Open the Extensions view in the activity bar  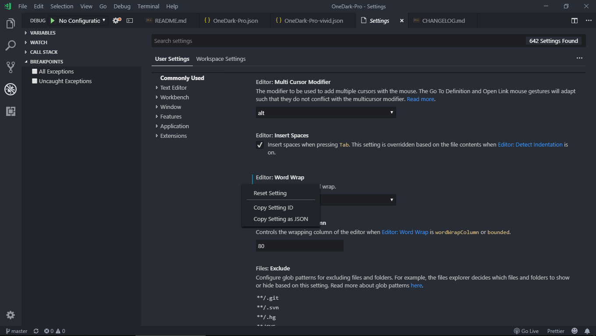[x=11, y=112]
